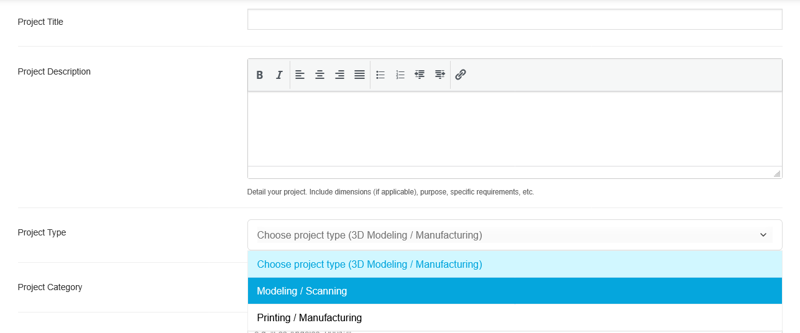Align description text to the left
The image size is (800, 333).
coord(300,75)
